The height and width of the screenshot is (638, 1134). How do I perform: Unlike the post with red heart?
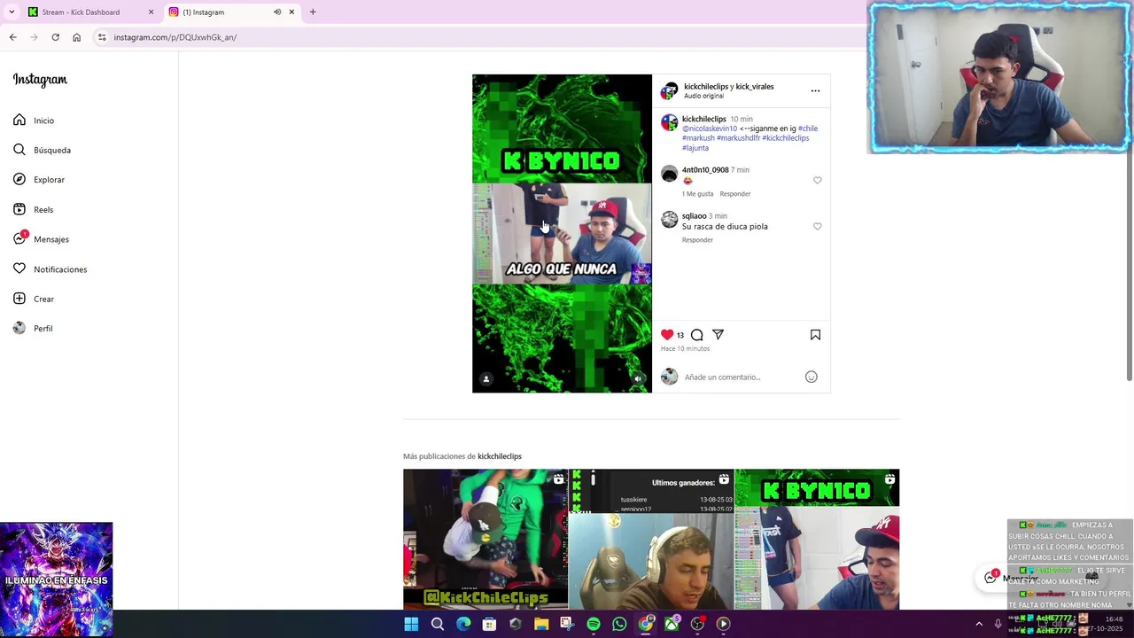point(667,335)
